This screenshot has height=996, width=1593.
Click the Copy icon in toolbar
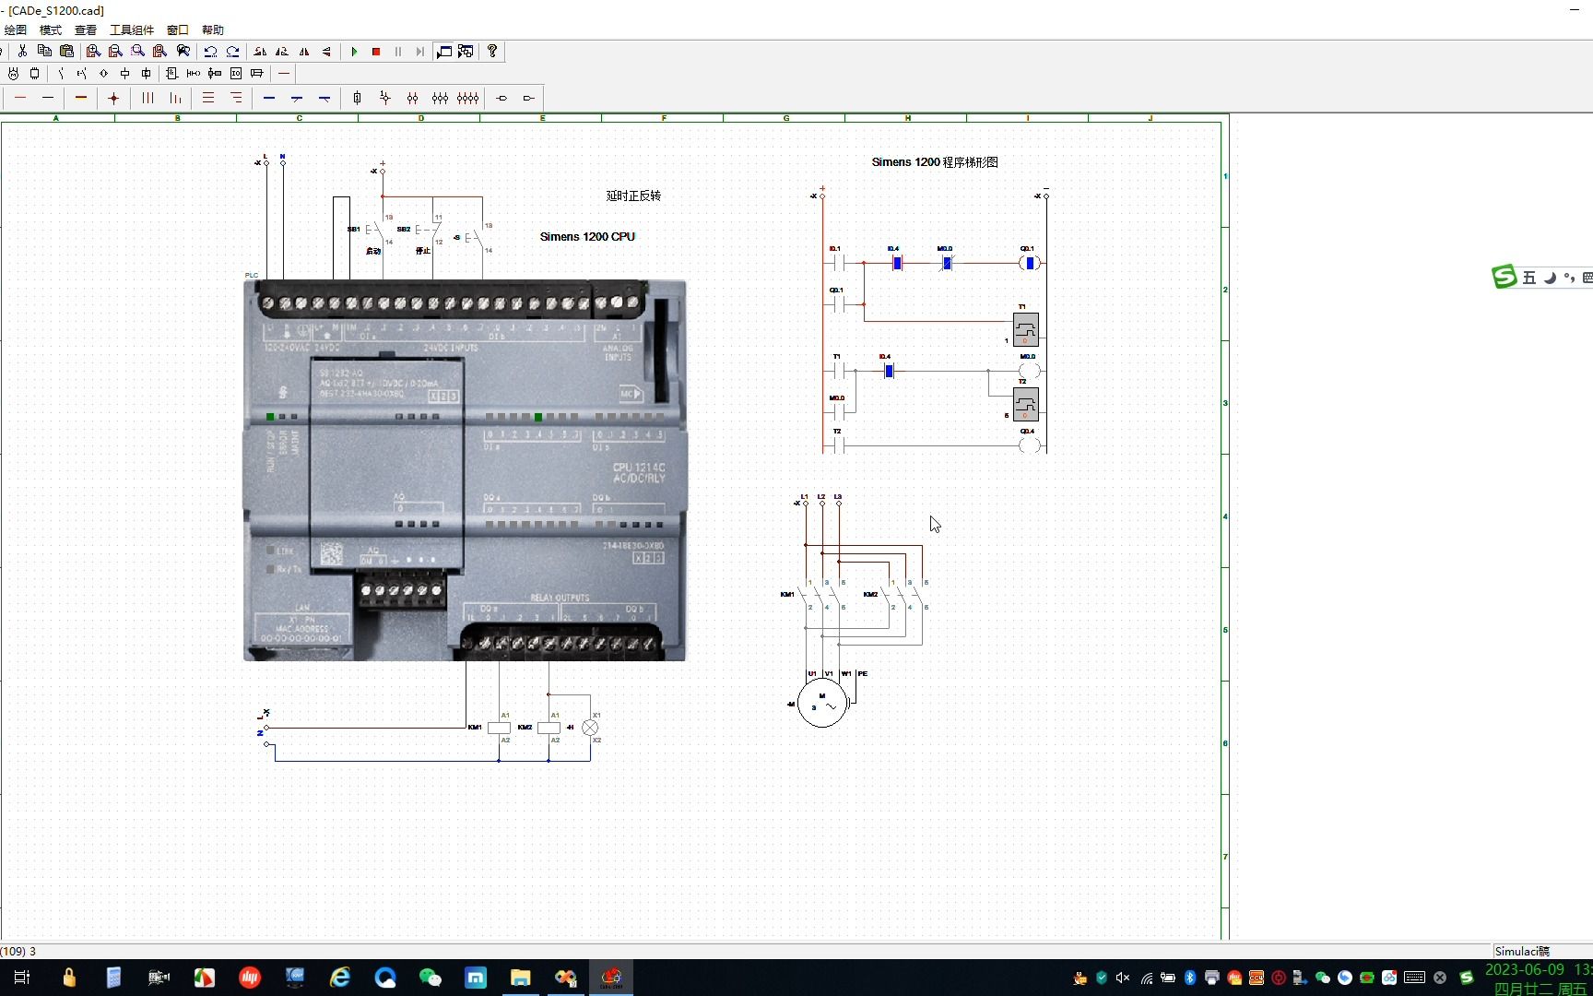click(x=44, y=52)
